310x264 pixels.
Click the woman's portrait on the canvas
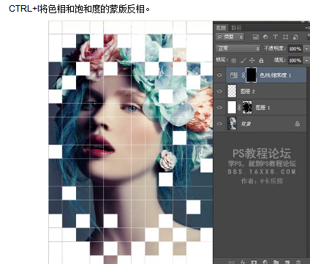coord(130,143)
